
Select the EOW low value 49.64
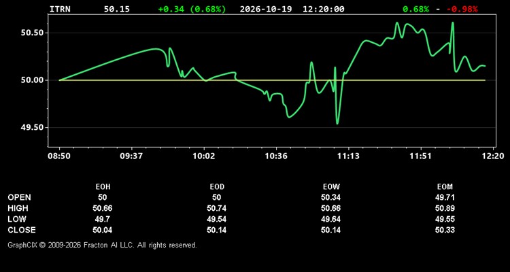point(330,219)
